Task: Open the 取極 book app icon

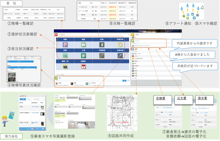Action: coord(83,45)
